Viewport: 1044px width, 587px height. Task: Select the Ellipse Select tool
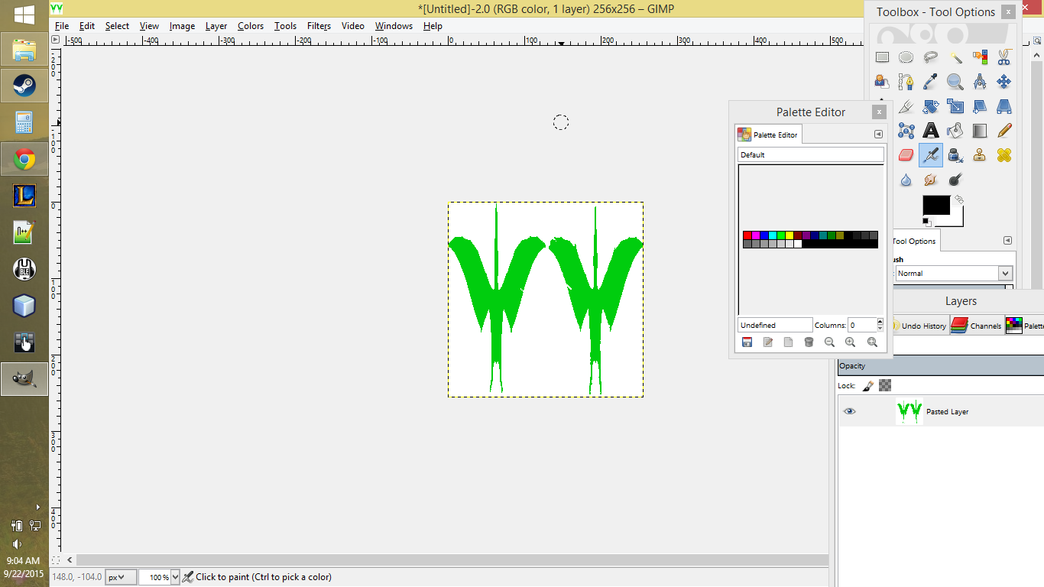tap(906, 57)
